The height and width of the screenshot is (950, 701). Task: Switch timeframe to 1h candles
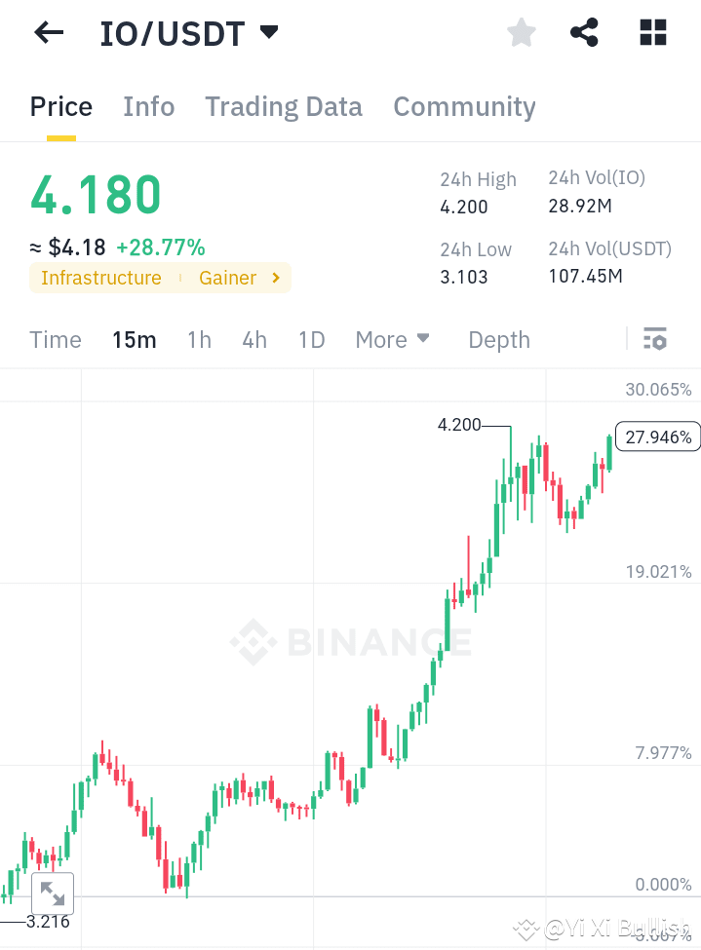pyautogui.click(x=199, y=339)
